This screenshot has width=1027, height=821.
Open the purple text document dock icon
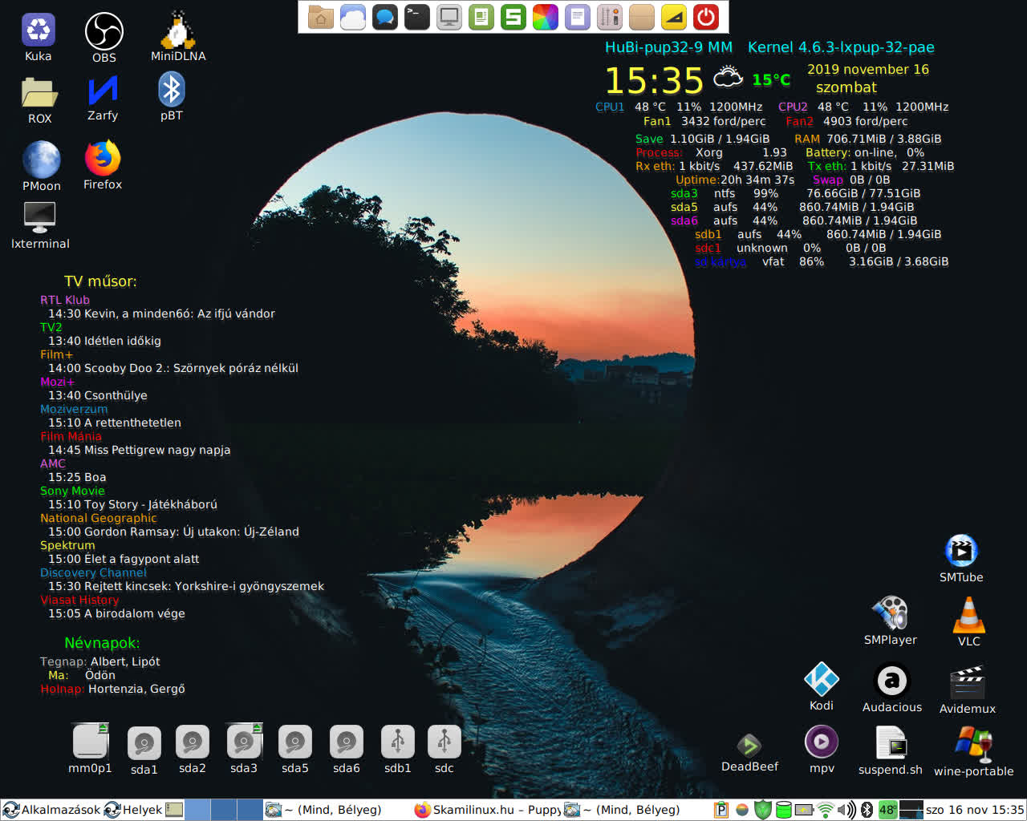[578, 17]
